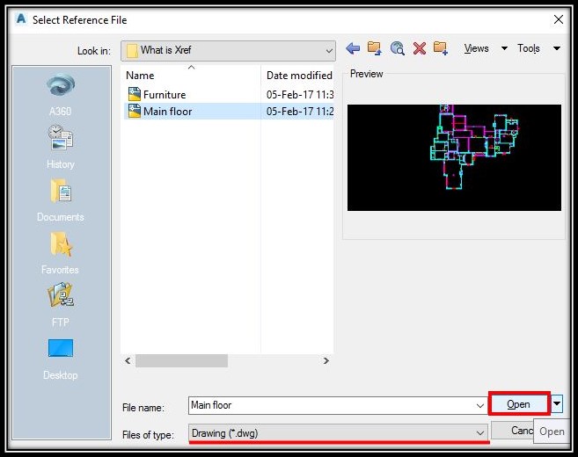Click the Main floor preview thumbnail
The width and height of the screenshot is (578, 457).
click(x=454, y=157)
